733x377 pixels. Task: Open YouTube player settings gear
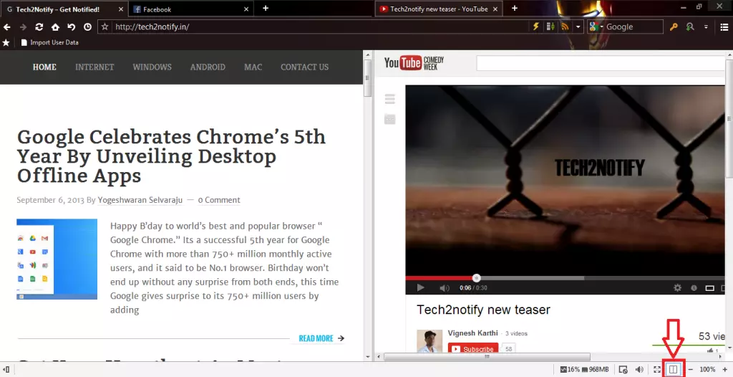[x=677, y=287]
